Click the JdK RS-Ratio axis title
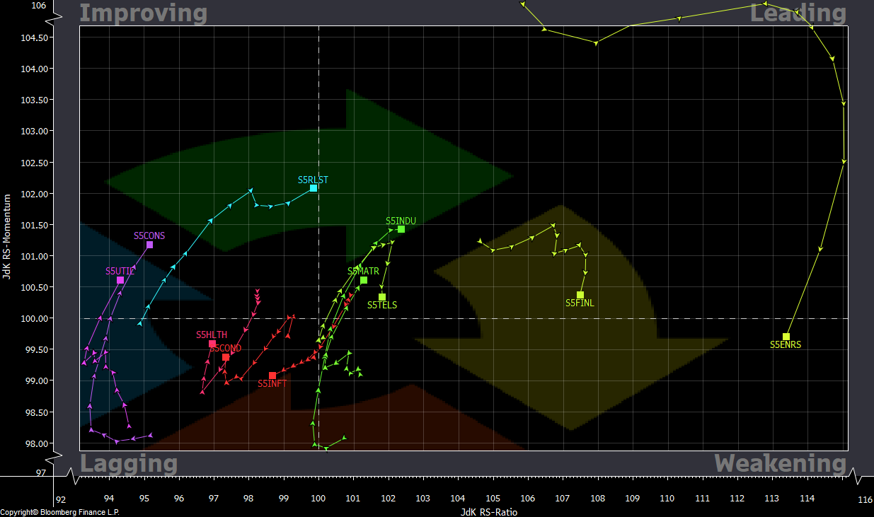Screen dimensions: 874x517 click(489, 512)
